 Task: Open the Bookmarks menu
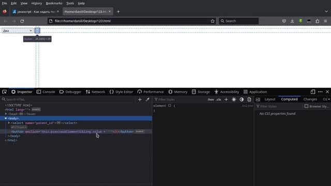click(x=54, y=4)
